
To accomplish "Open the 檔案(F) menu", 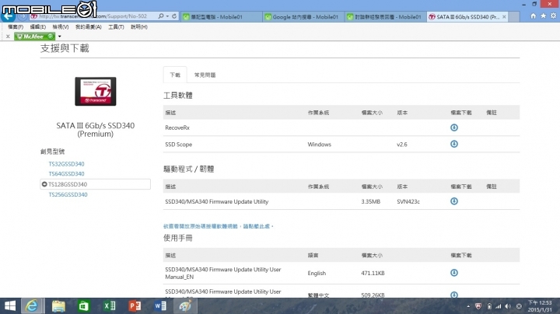I will click(x=16, y=26).
